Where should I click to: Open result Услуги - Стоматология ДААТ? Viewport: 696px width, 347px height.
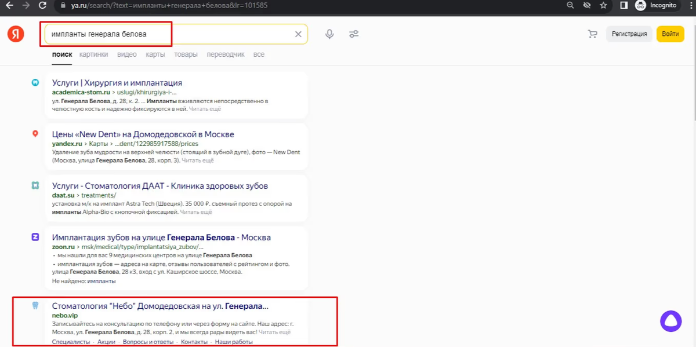(x=160, y=186)
